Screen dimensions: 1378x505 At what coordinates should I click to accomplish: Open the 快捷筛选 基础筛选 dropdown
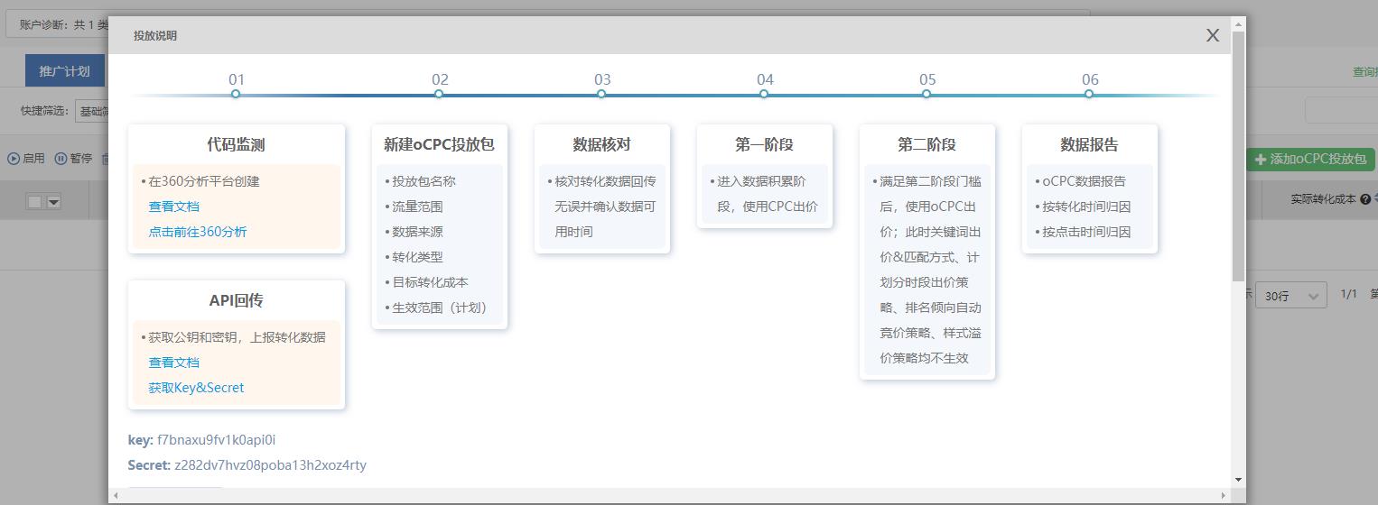(x=92, y=111)
